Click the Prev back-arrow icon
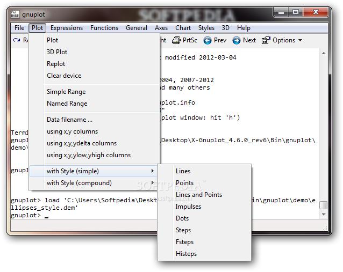Viewport: 343px width, 272px height. 208,40
